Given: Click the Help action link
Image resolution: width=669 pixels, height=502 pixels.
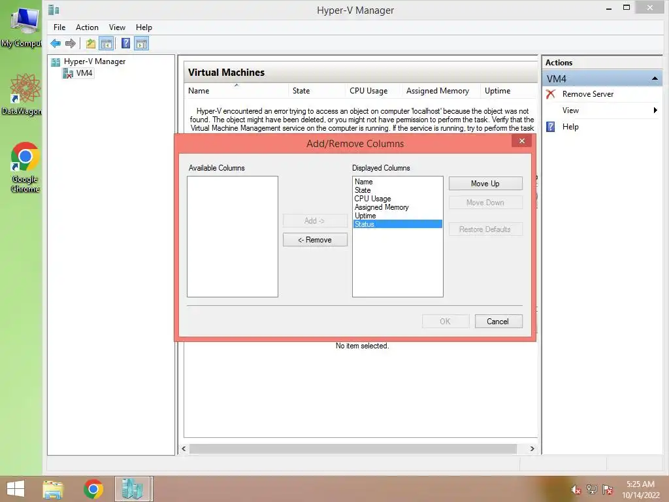Looking at the screenshot, I should pos(570,127).
